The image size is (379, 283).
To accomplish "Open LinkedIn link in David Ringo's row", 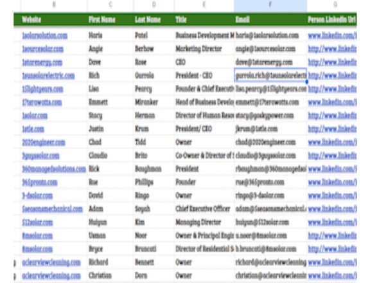I will (x=332, y=196).
